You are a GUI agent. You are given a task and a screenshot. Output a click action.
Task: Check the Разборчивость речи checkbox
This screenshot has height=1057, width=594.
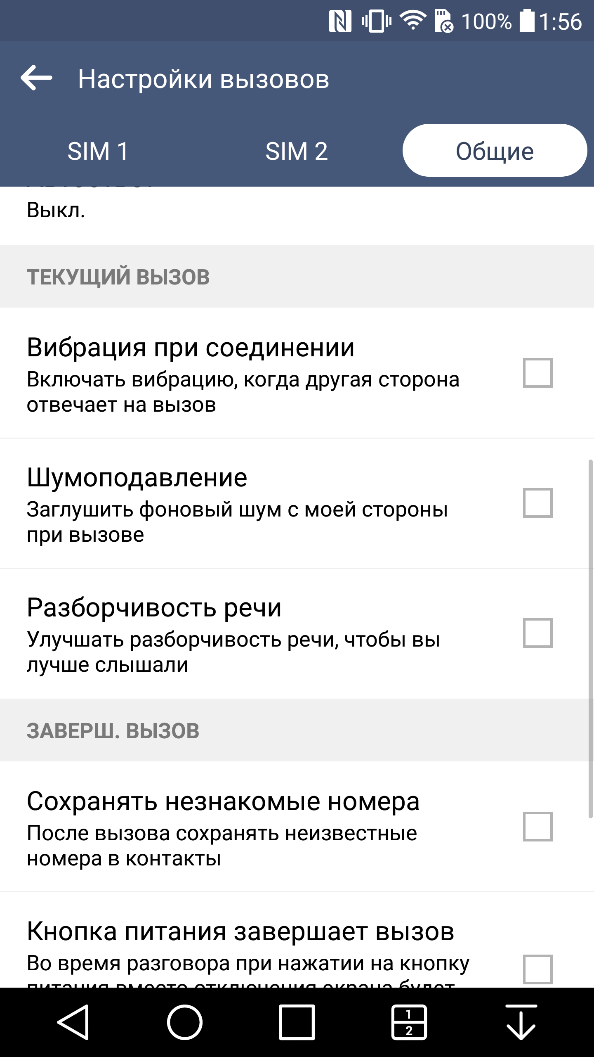pos(537,633)
